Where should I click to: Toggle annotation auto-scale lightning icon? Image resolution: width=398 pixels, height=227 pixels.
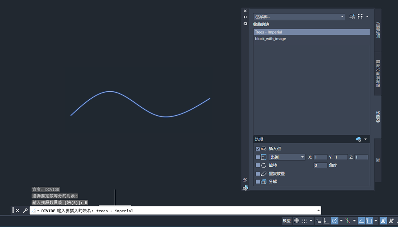pos(392,221)
